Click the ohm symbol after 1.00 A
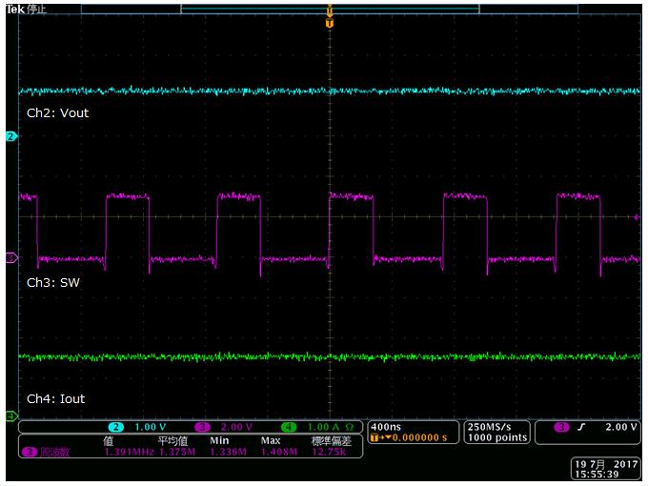The image size is (648, 486). 350,427
